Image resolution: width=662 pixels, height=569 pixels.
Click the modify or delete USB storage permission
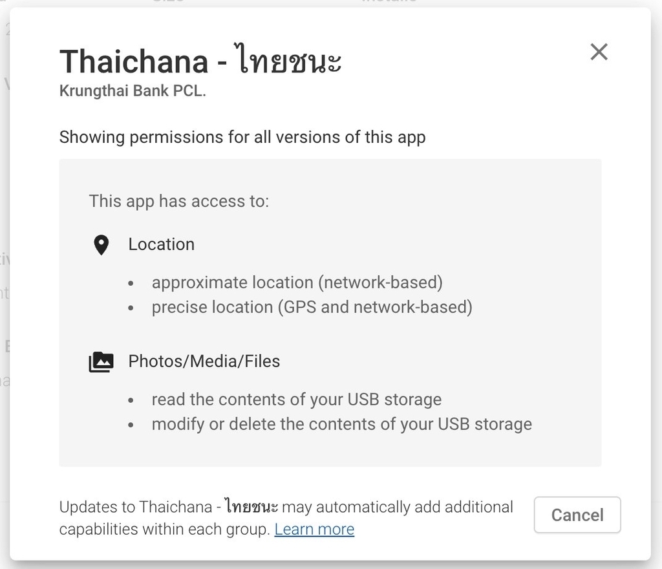(x=341, y=424)
